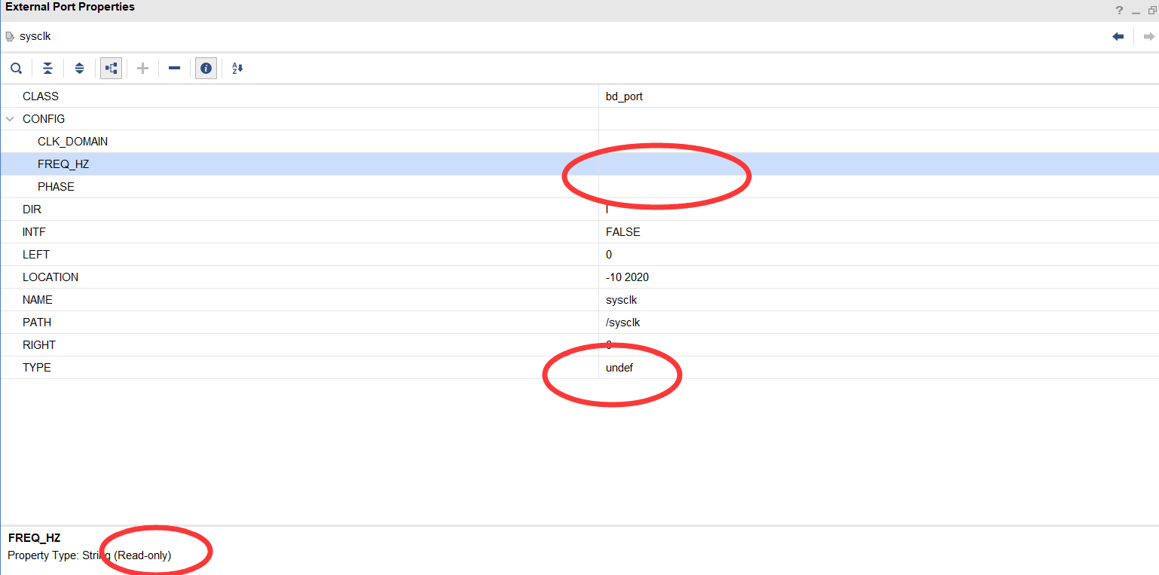This screenshot has height=575, width=1159.
Task: Click the sysclk port name label
Action: 35,35
